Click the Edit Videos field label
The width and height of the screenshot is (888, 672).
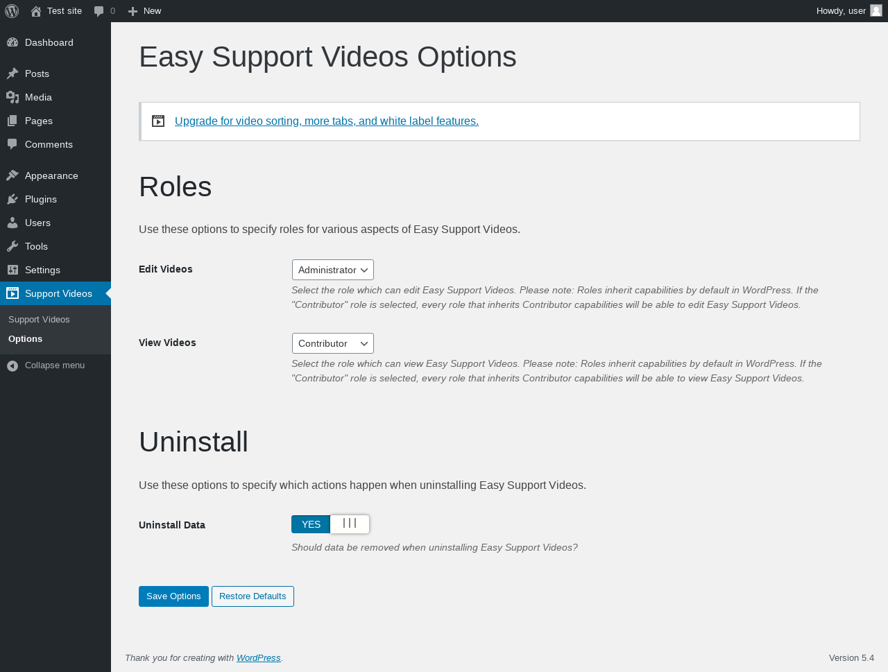(x=166, y=269)
